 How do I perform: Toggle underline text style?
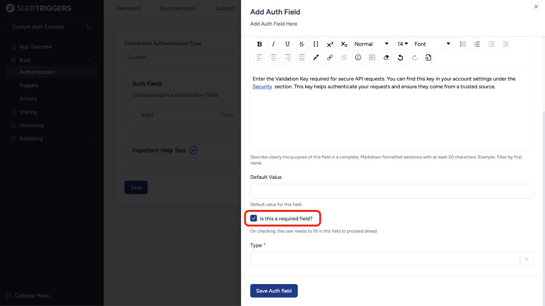pyautogui.click(x=287, y=44)
